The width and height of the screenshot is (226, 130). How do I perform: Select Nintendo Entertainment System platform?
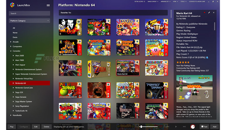click(x=28, y=70)
